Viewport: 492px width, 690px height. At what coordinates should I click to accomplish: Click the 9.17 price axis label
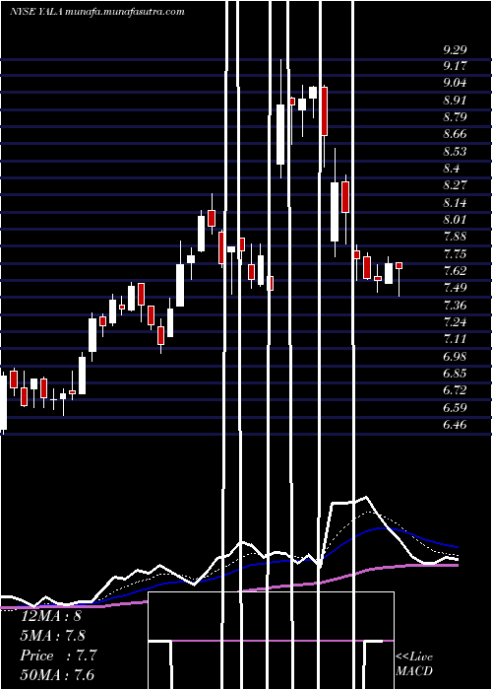(455, 66)
